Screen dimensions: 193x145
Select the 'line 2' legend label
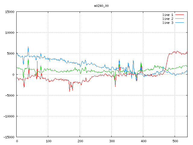point(168,19)
